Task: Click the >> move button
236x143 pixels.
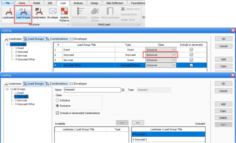Action: (x=122, y=123)
